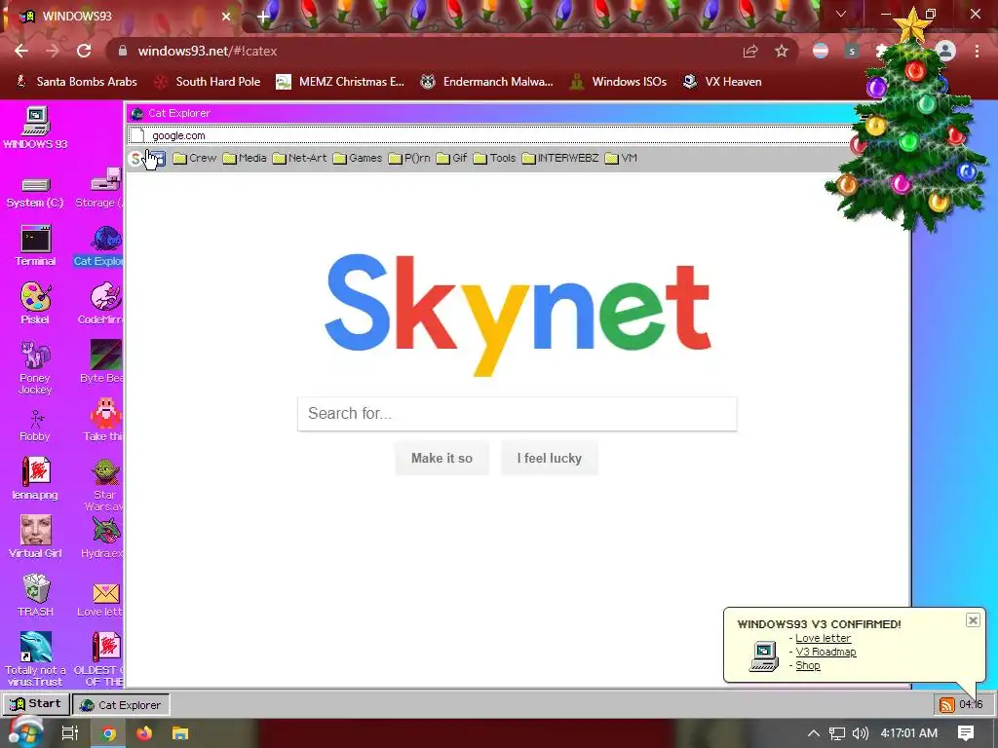The width and height of the screenshot is (998, 748).
Task: Open Chrome extensions puzzle icon
Action: click(881, 51)
